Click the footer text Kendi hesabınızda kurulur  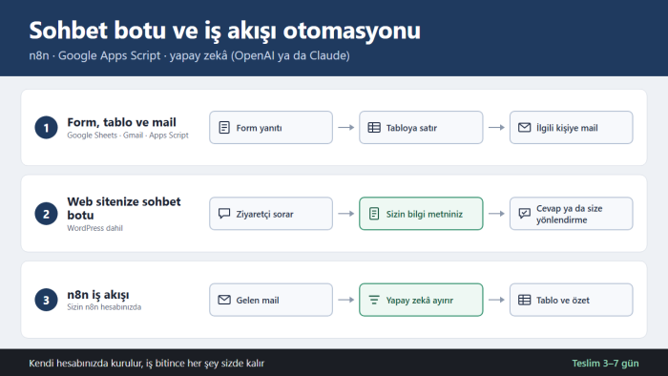click(147, 364)
